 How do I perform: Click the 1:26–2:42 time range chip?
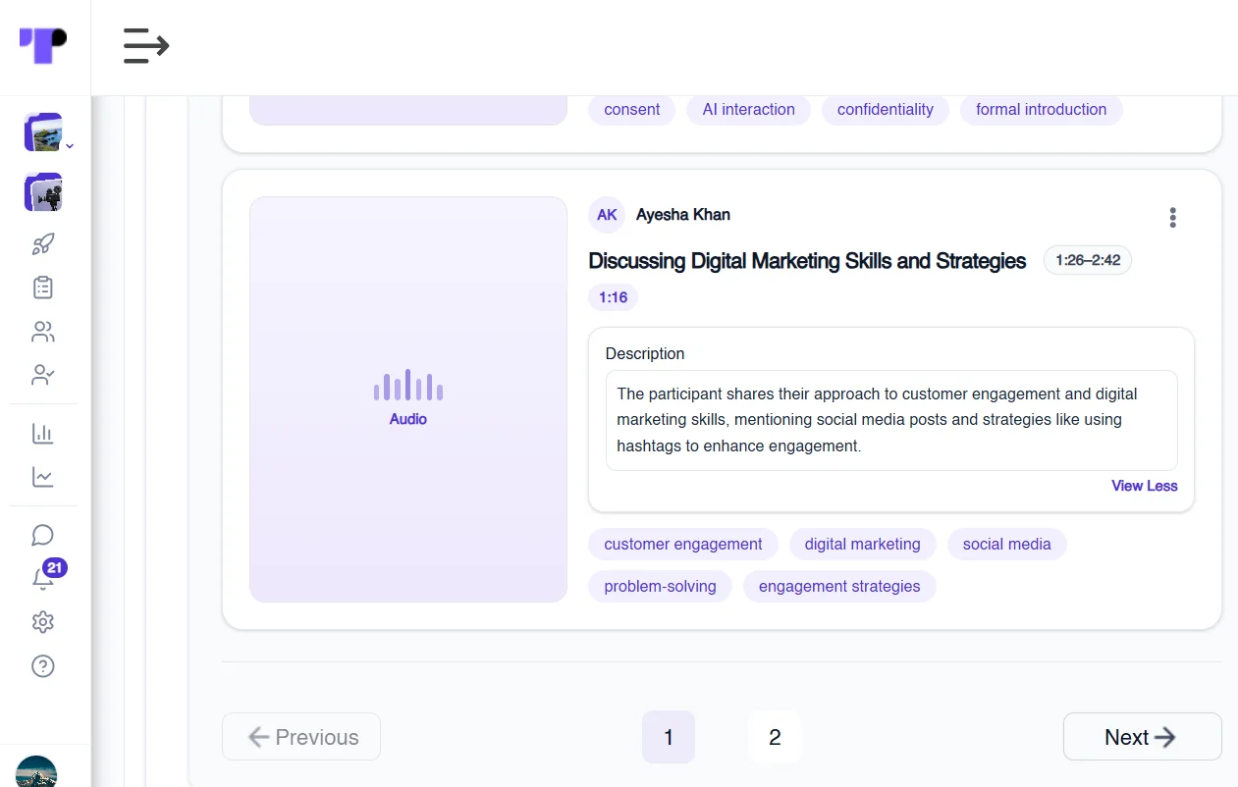[1088, 260]
